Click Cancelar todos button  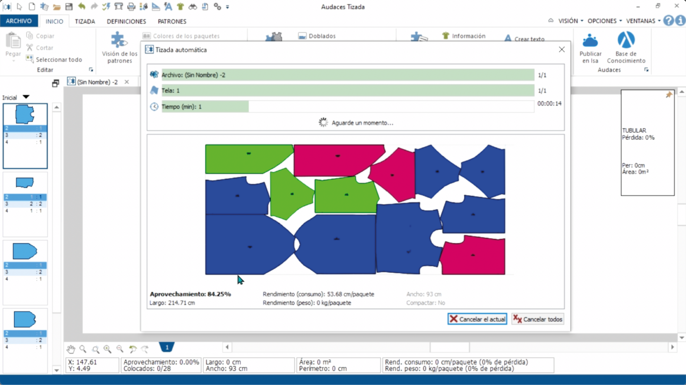(538, 319)
